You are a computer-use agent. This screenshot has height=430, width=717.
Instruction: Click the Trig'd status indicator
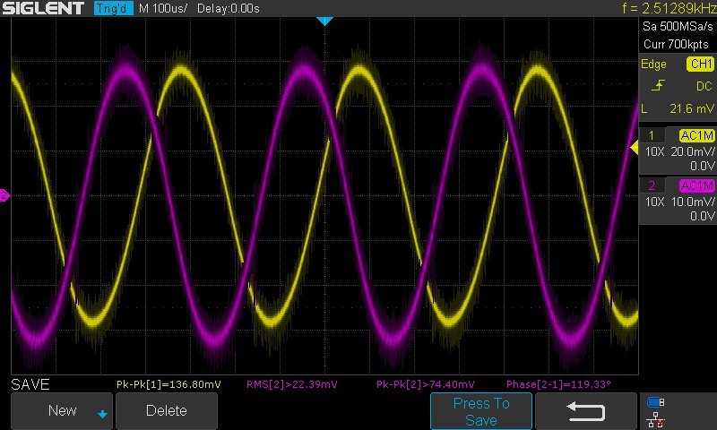click(x=114, y=8)
